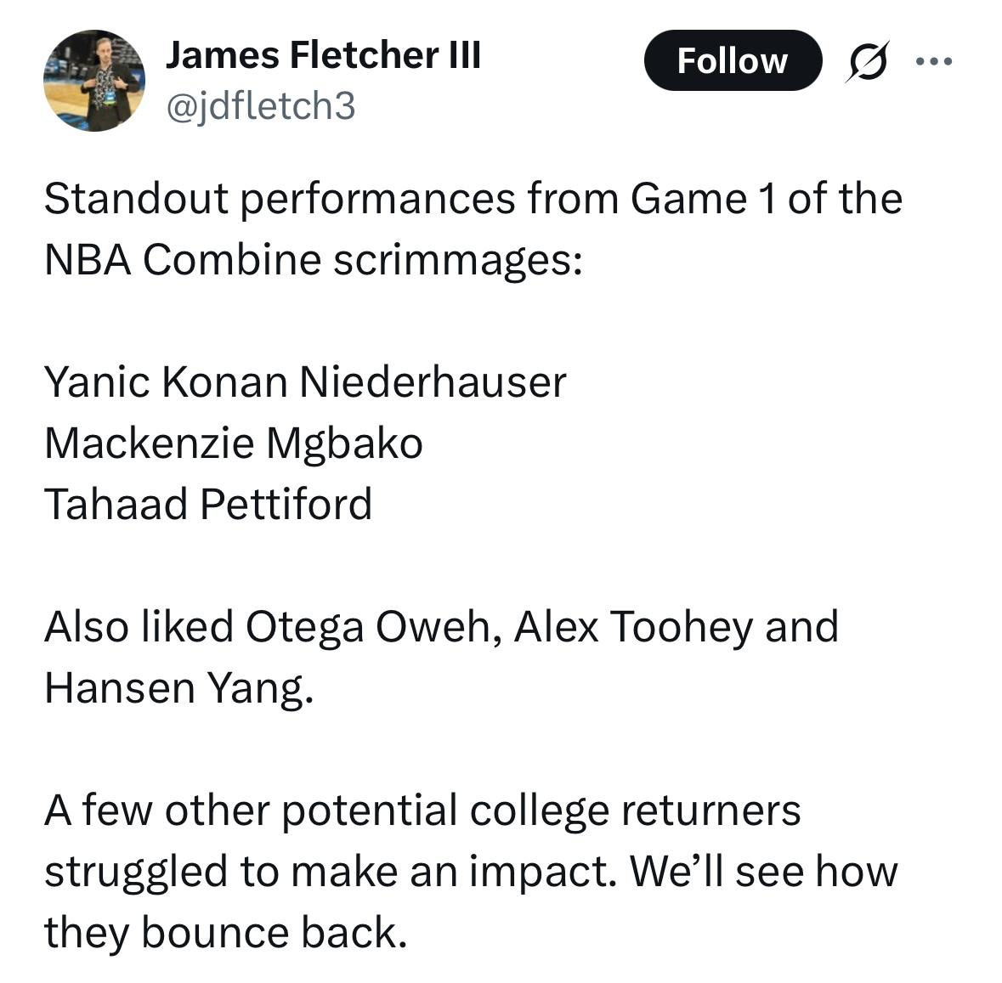
Task: Open James Fletcher III's profile picture
Action: click(x=94, y=81)
